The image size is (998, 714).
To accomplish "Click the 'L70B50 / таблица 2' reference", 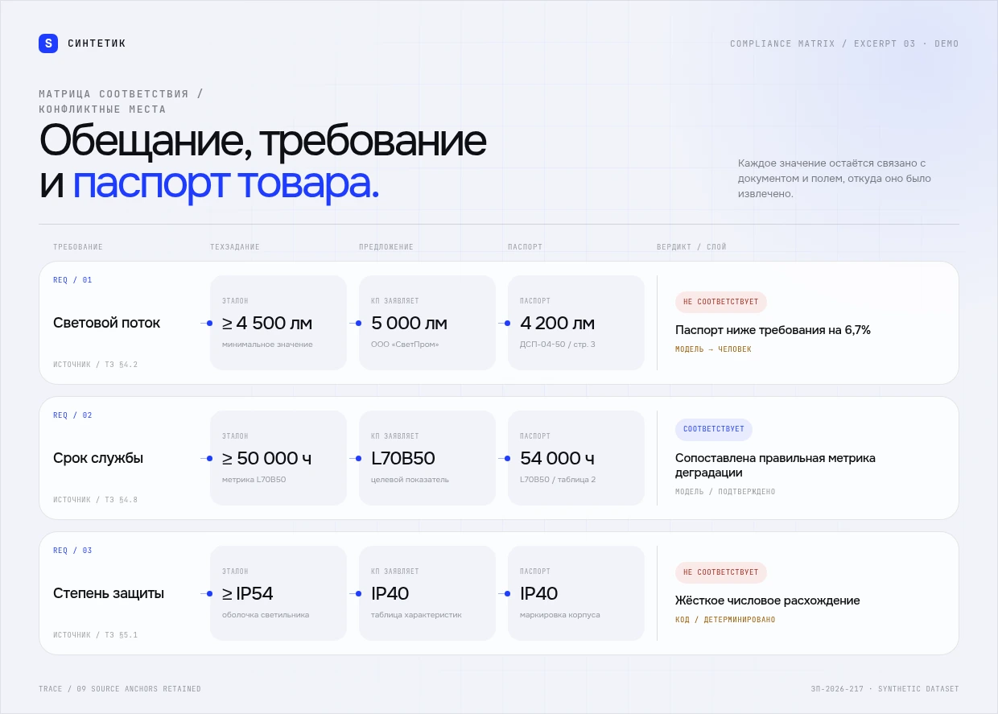I will (x=558, y=480).
